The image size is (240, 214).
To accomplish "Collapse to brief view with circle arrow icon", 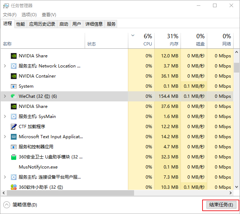I will pos(6,205).
